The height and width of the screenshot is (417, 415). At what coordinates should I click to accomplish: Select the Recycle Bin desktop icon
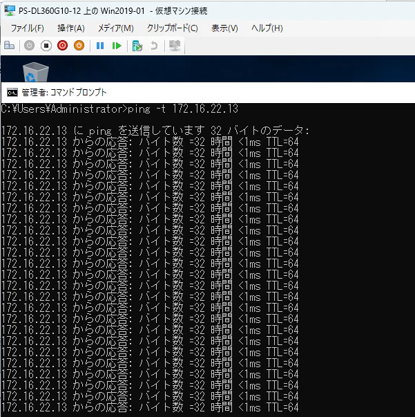(x=36, y=72)
